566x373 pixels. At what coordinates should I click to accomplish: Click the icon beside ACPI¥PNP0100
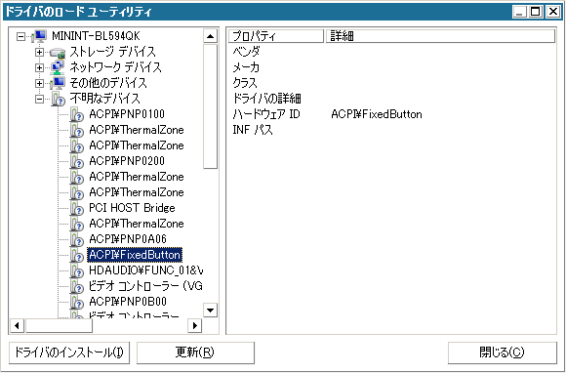click(x=76, y=115)
